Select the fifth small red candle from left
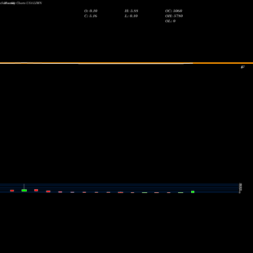The image size is (253, 253). 72,192
